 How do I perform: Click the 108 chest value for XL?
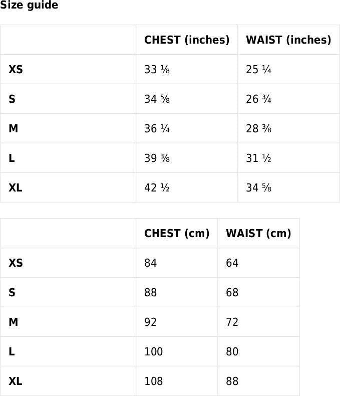(154, 381)
